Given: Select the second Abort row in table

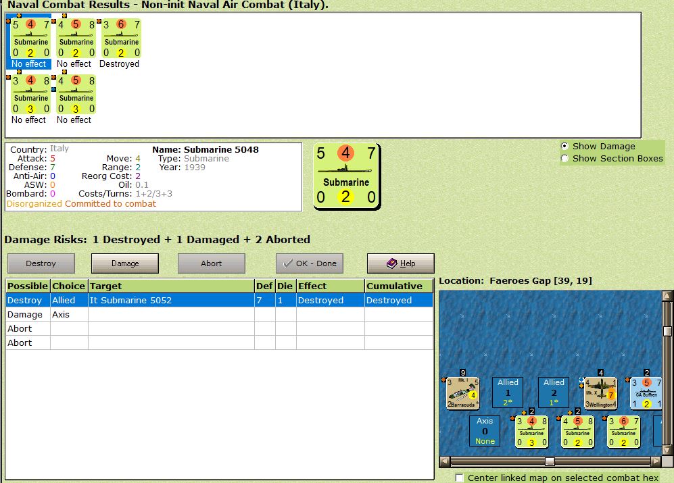Looking at the screenshot, I should coord(219,342).
